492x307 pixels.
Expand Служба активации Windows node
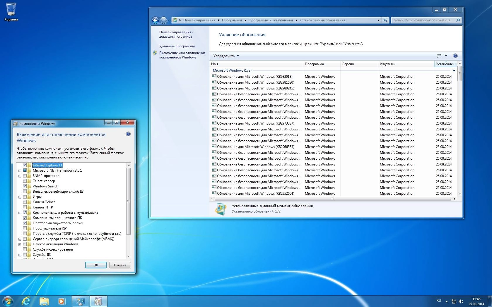tap(20, 244)
